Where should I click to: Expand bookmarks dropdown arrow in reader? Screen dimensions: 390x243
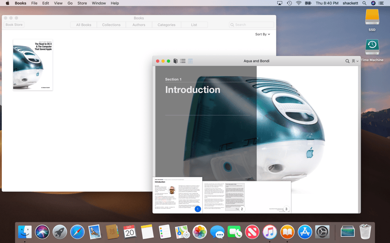click(x=357, y=61)
